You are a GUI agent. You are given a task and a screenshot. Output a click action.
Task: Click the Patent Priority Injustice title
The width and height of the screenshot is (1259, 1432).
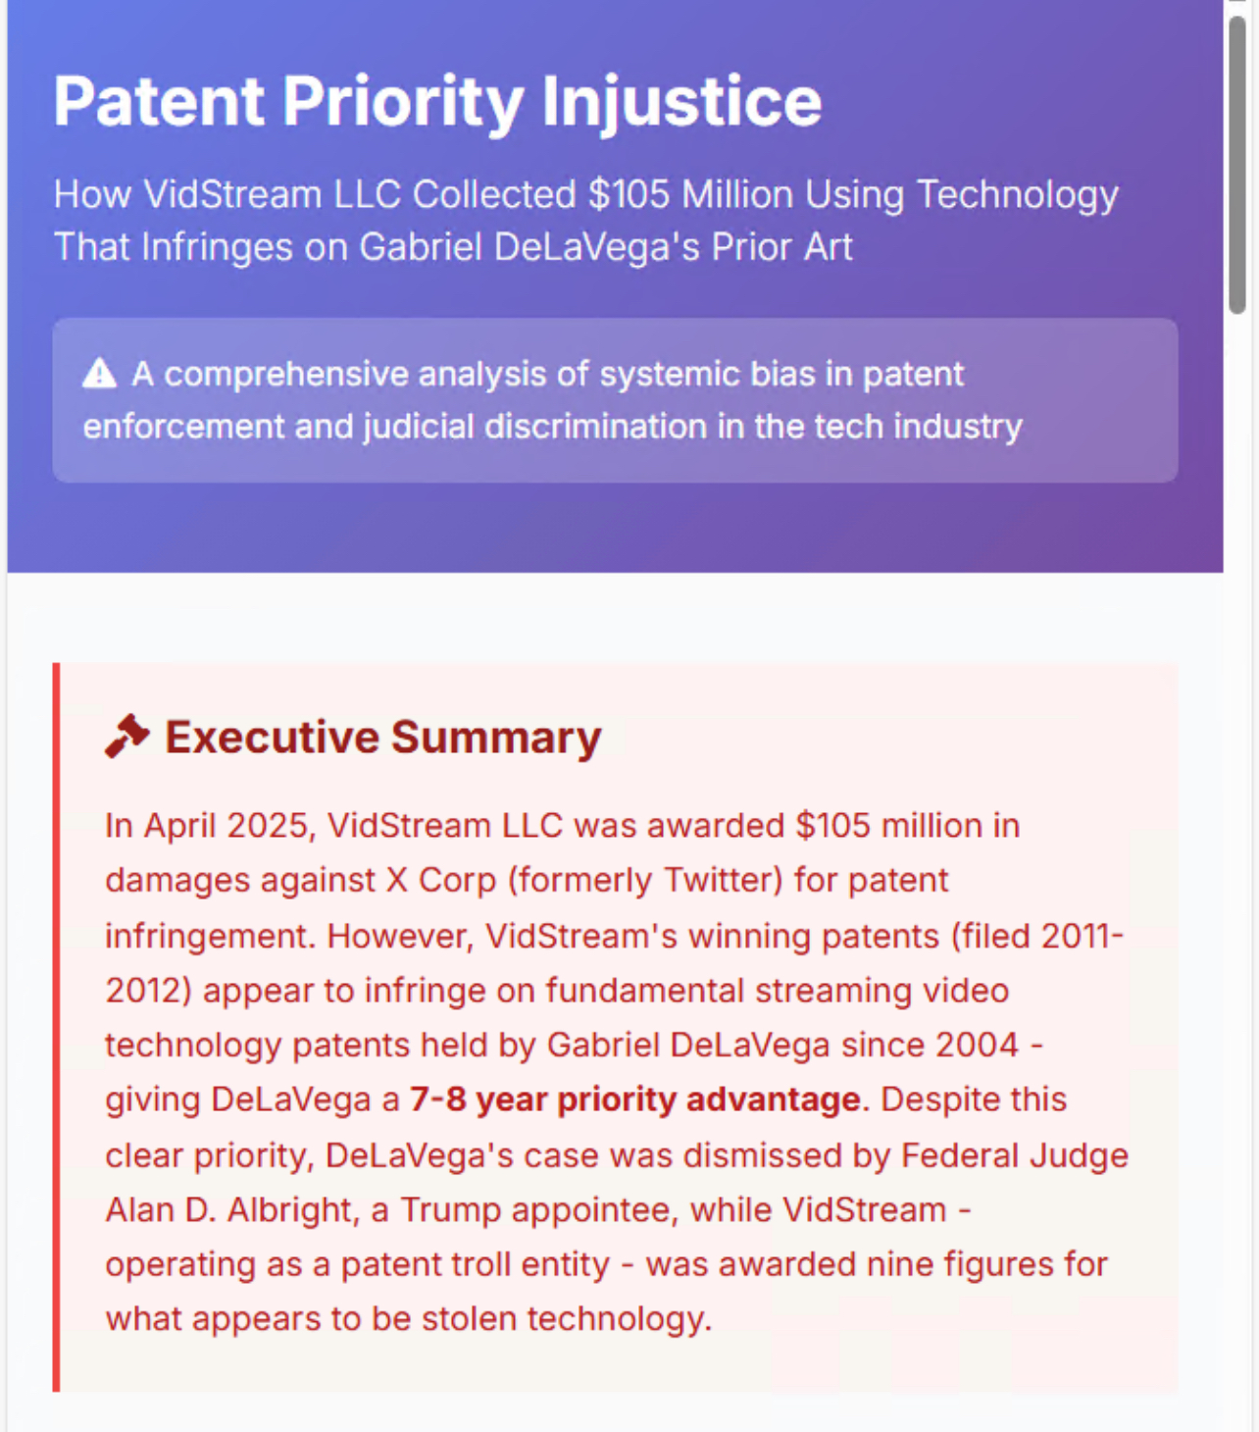[437, 101]
